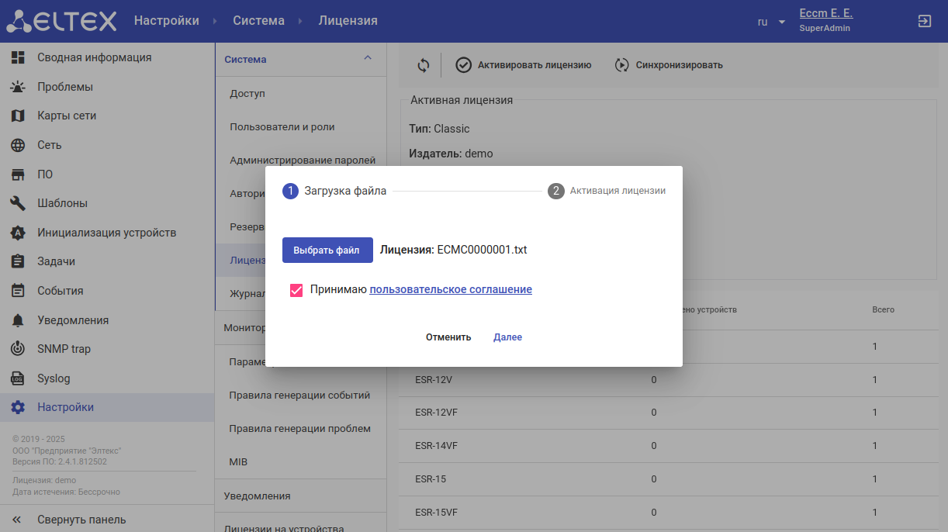Open Карты сети map icon

pyautogui.click(x=18, y=116)
